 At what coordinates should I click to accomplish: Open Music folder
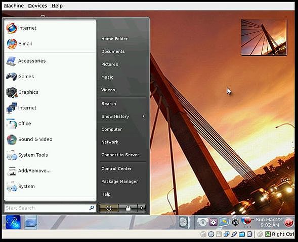107,77
